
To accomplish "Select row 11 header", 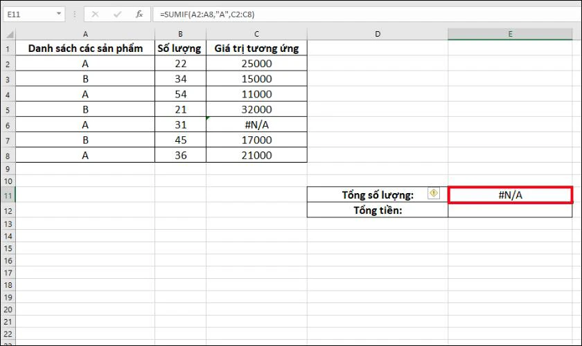I will coord(8,195).
